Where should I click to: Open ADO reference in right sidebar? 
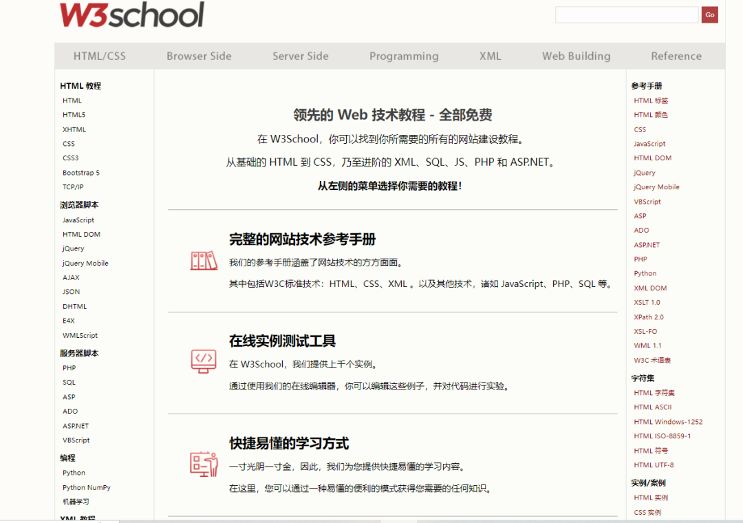[x=642, y=230]
